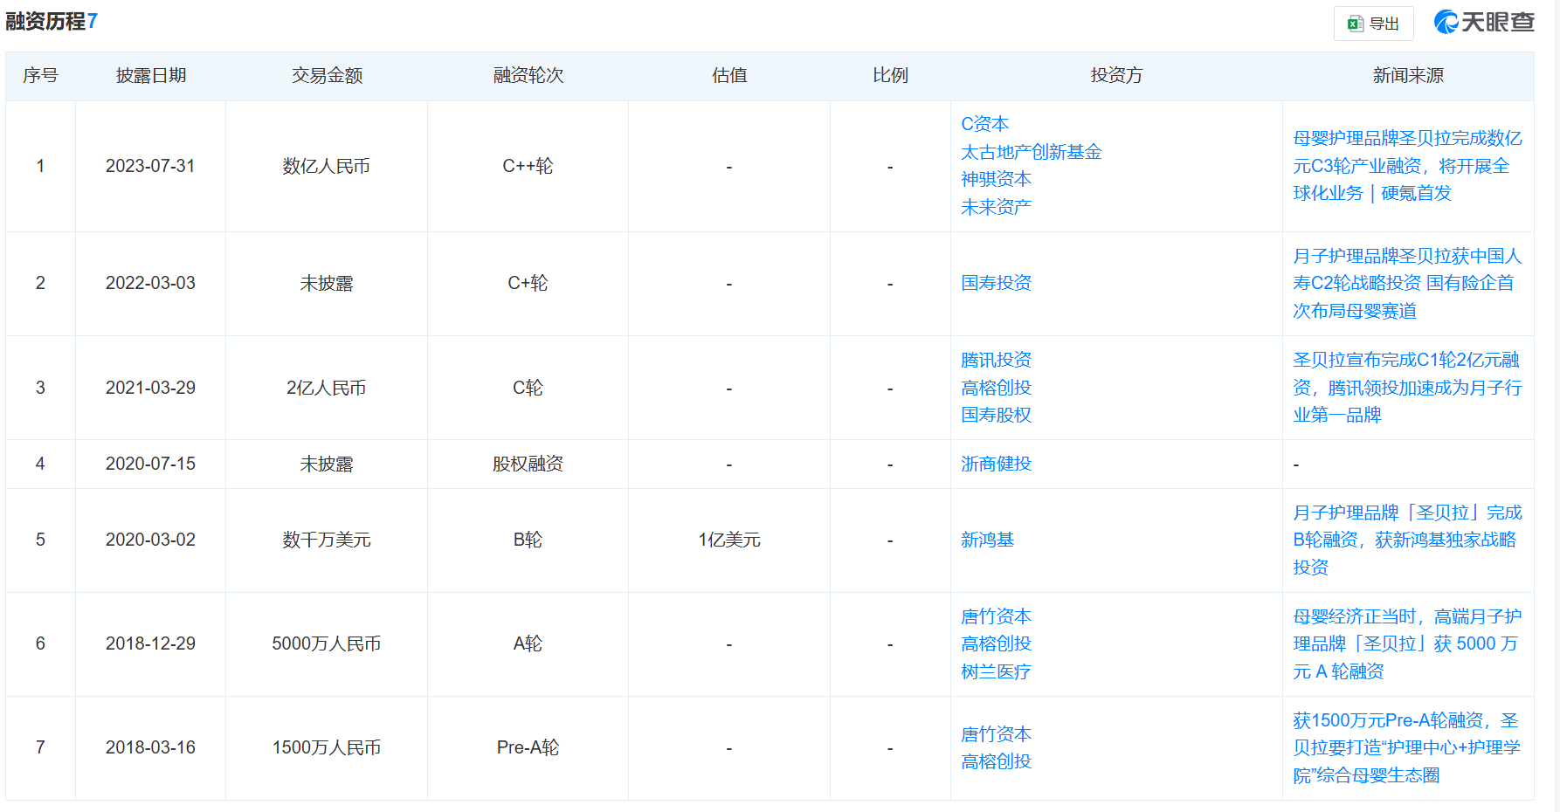Open investor link 国寿投资

tap(996, 283)
